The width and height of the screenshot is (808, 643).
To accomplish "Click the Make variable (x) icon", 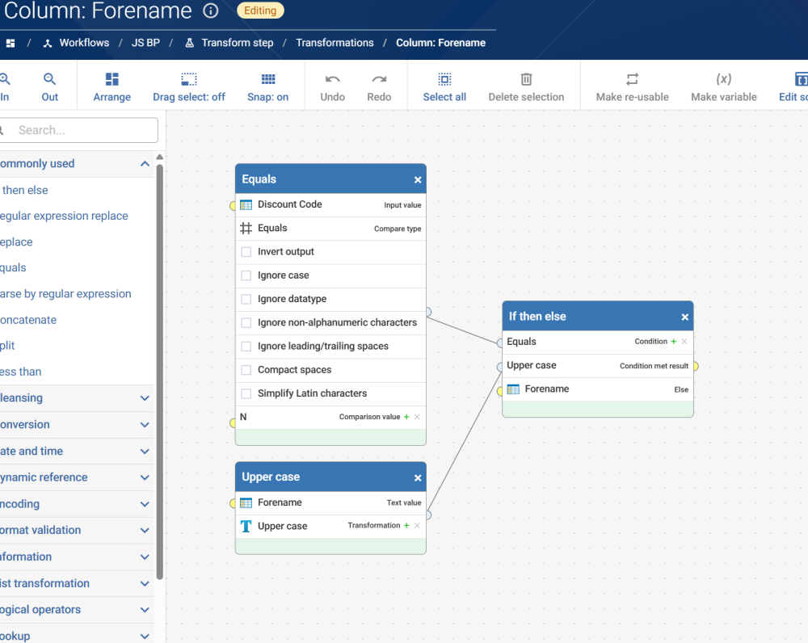I will [x=723, y=79].
